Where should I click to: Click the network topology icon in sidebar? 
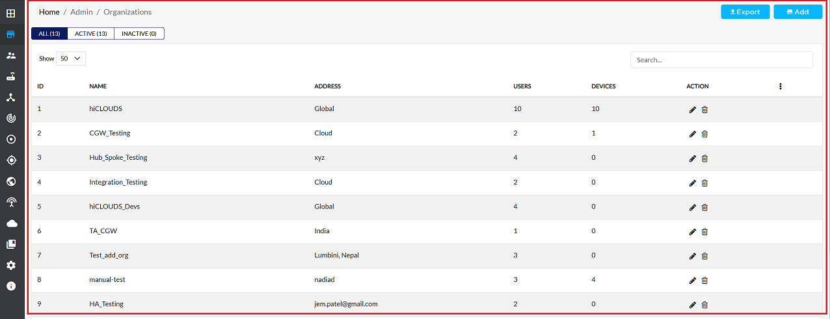point(11,97)
